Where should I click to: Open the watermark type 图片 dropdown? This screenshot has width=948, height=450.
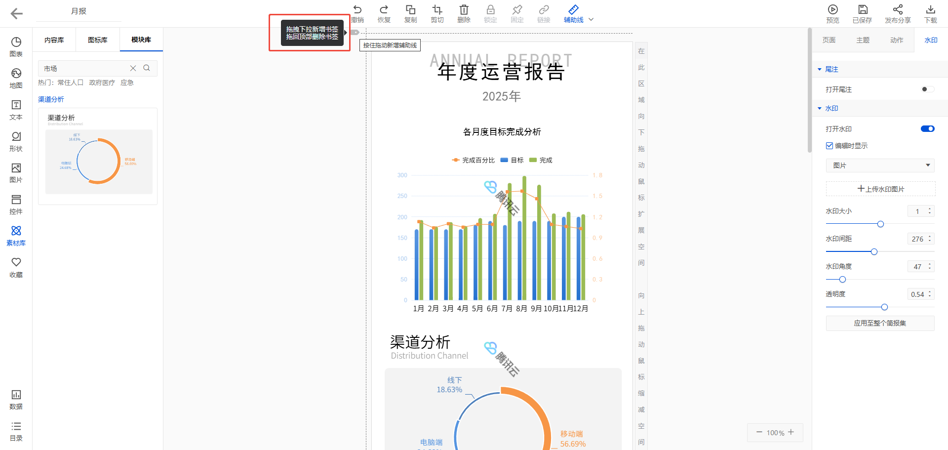[880, 165]
